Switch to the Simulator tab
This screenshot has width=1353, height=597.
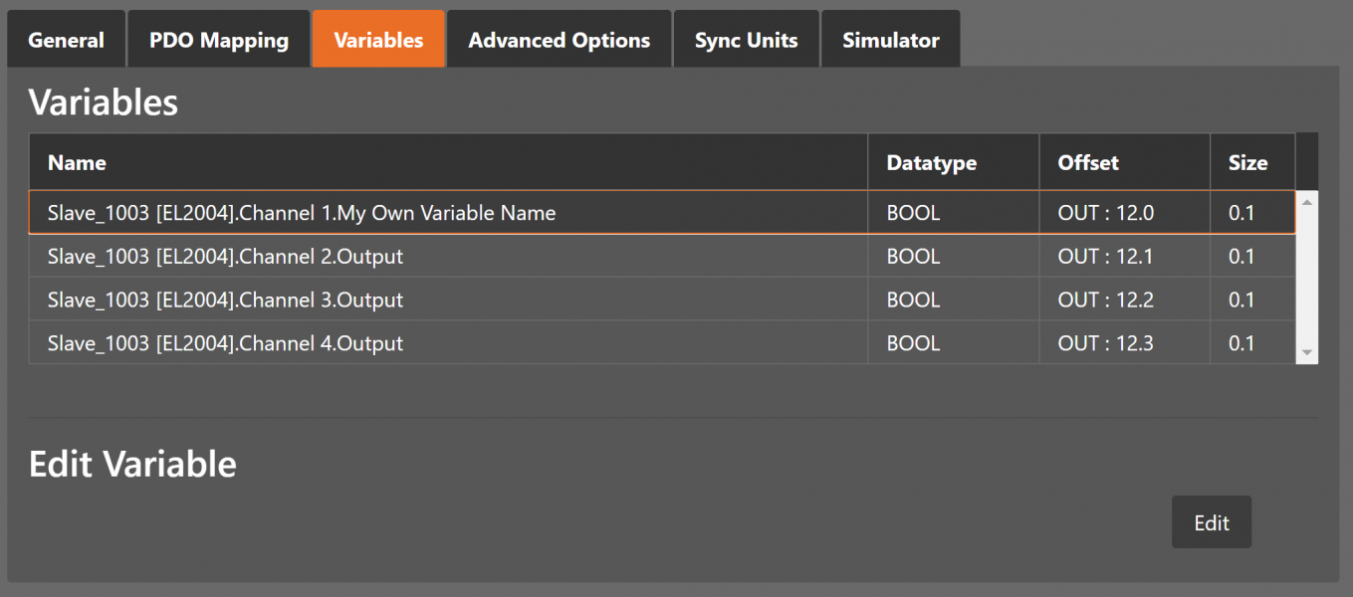(890, 40)
